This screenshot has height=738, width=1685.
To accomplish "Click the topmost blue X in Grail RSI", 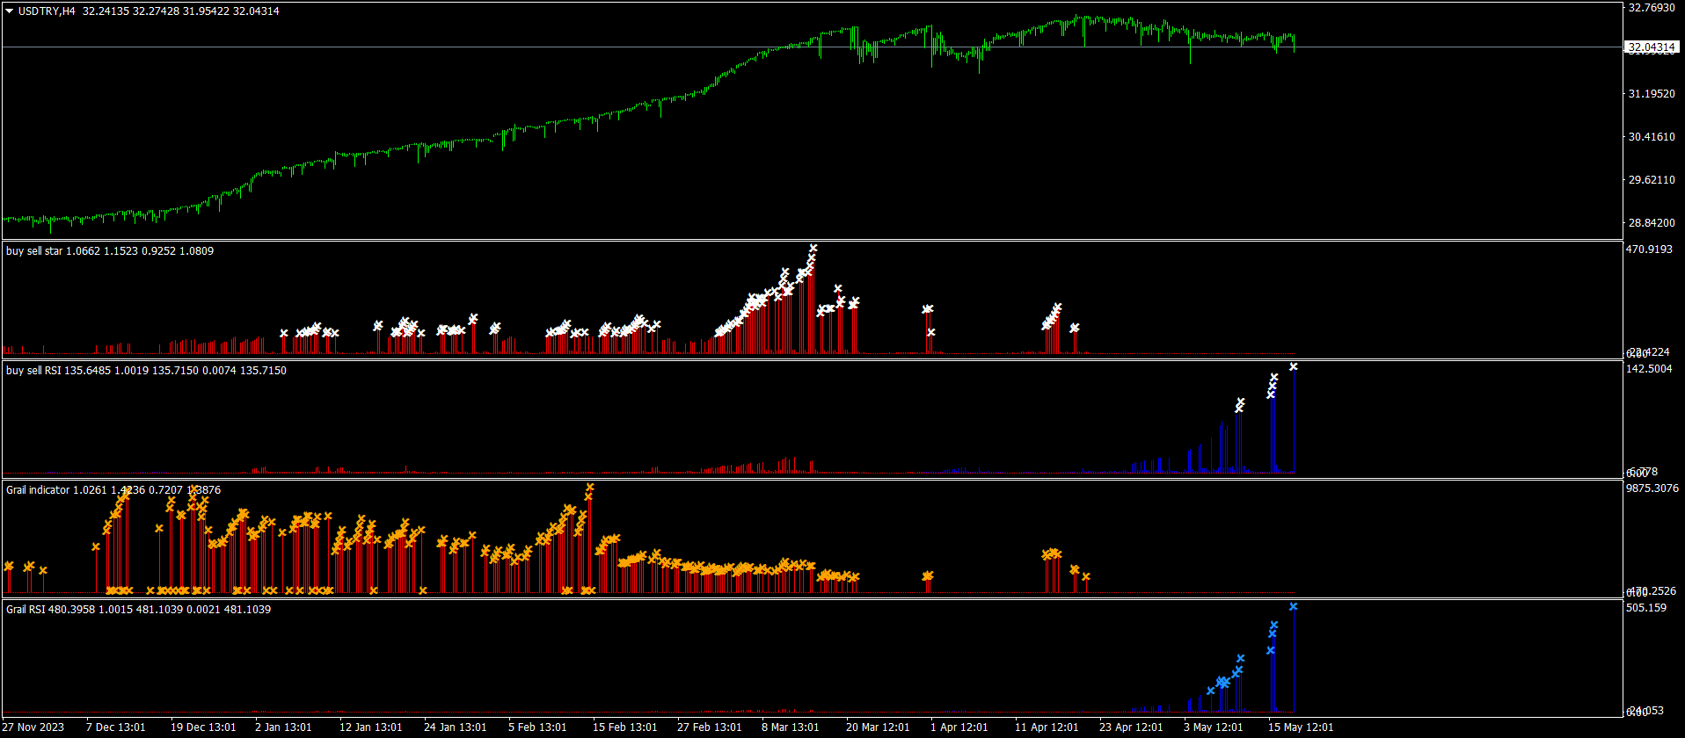I will point(1294,606).
